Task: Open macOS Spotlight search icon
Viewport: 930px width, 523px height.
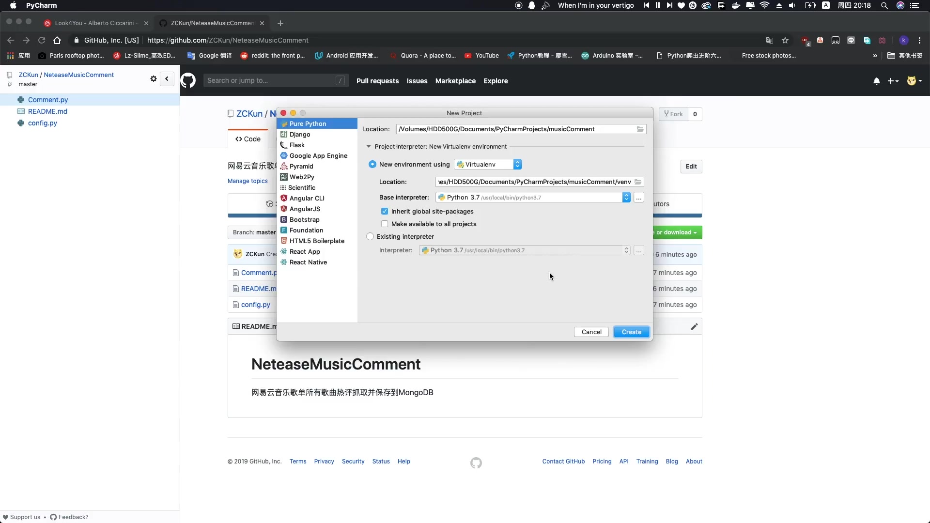Action: (884, 5)
